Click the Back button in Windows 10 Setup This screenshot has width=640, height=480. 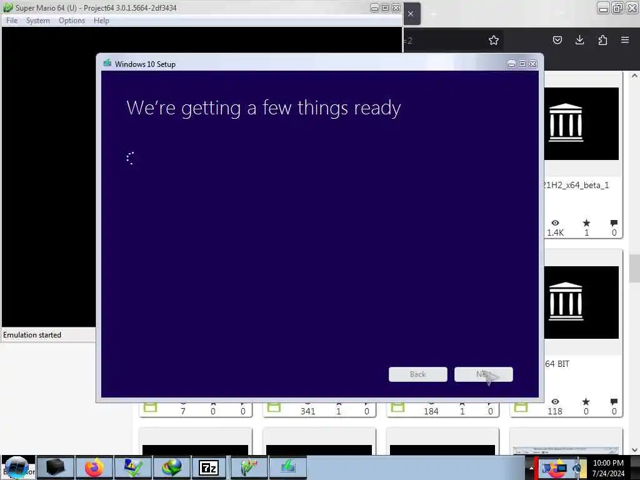click(x=417, y=374)
